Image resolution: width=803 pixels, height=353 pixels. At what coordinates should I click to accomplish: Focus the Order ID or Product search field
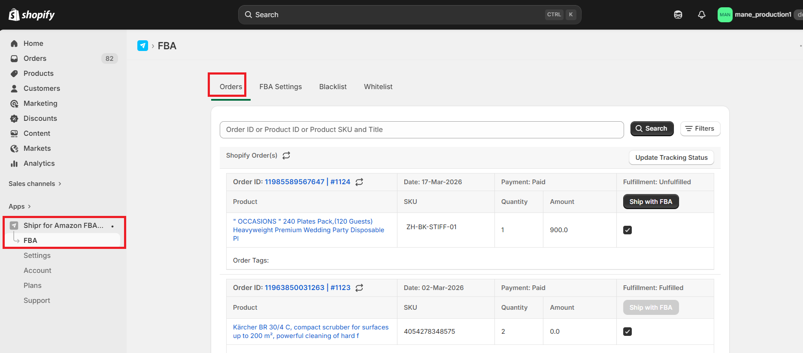click(421, 130)
